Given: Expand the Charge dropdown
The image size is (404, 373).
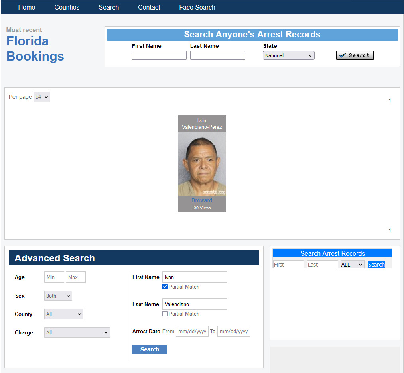Looking at the screenshot, I should (x=77, y=332).
